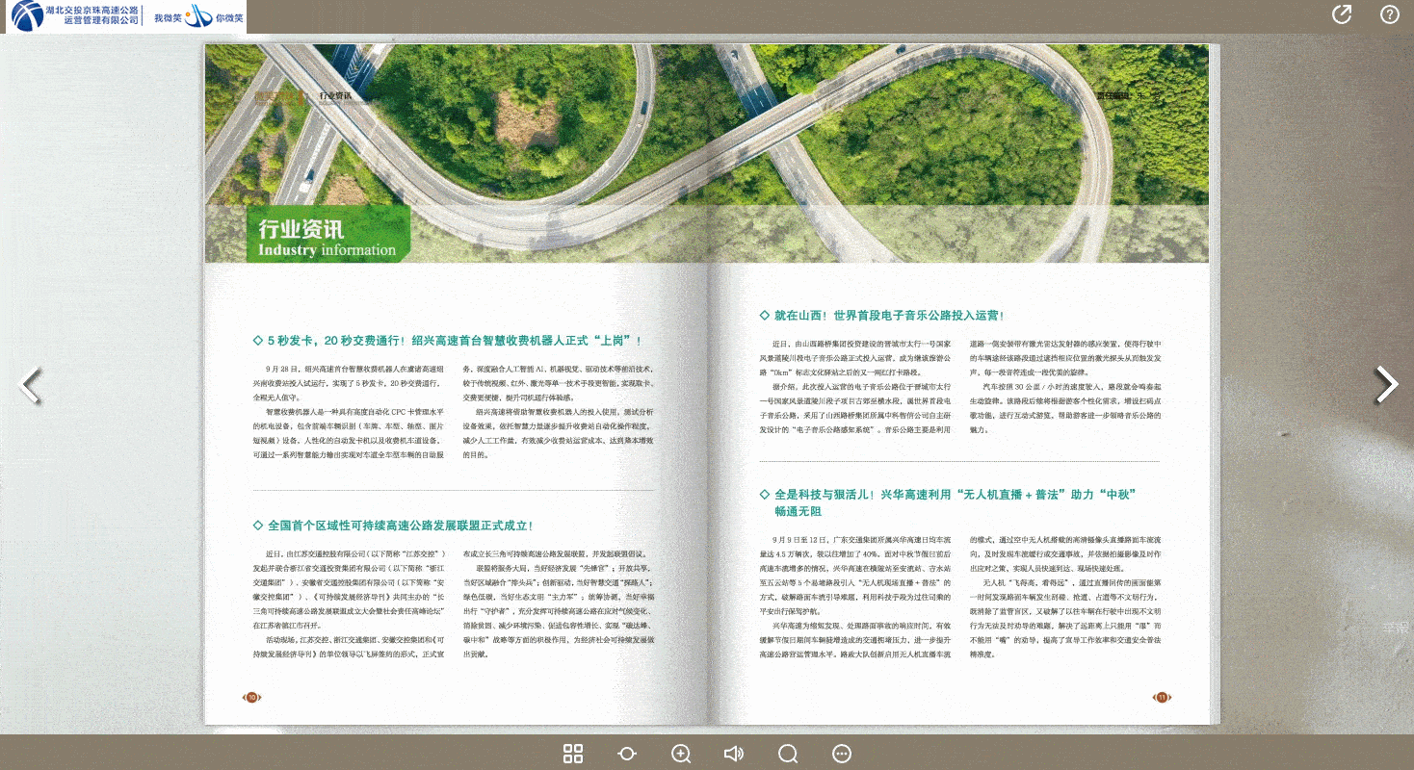
Task: Open the page thumbnail grid view
Action: [x=572, y=754]
